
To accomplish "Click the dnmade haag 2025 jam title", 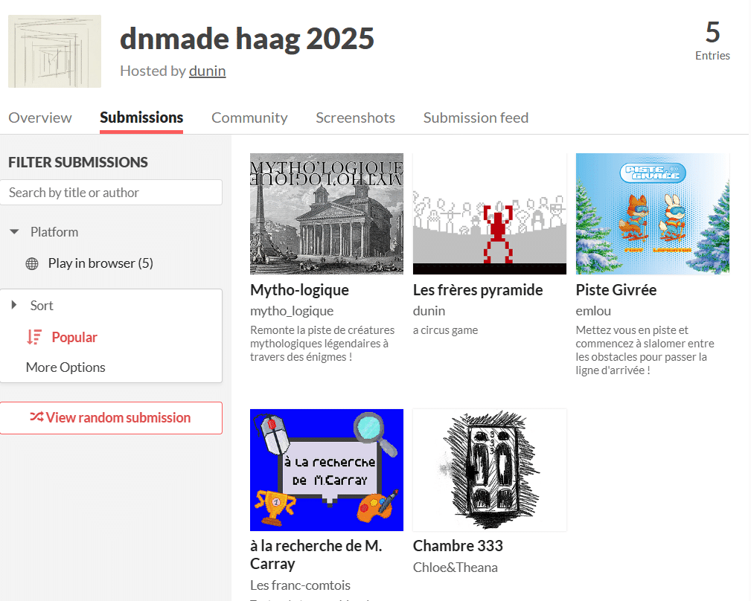I will pyautogui.click(x=247, y=39).
